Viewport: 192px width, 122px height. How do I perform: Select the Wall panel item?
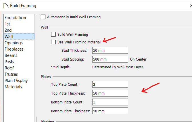(x=19, y=36)
